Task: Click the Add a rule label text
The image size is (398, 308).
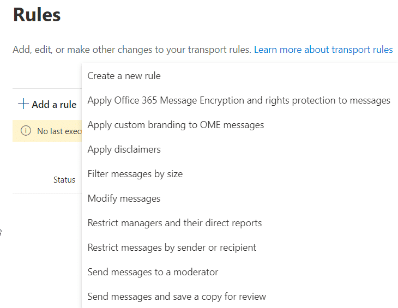Action: (x=54, y=105)
